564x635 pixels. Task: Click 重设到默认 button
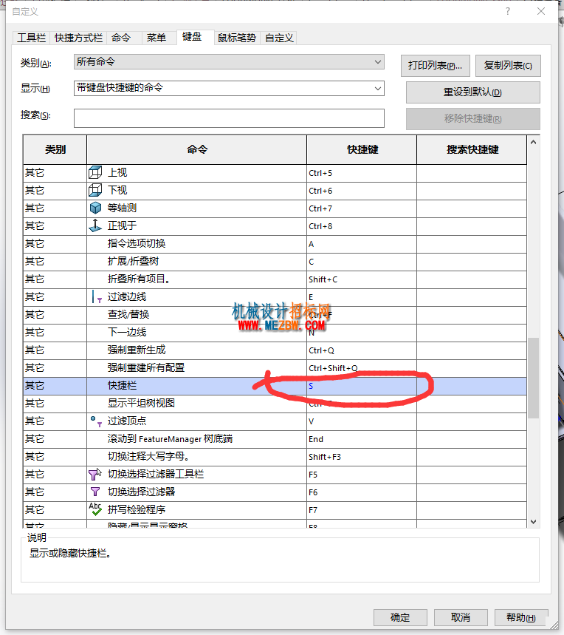pyautogui.click(x=473, y=92)
